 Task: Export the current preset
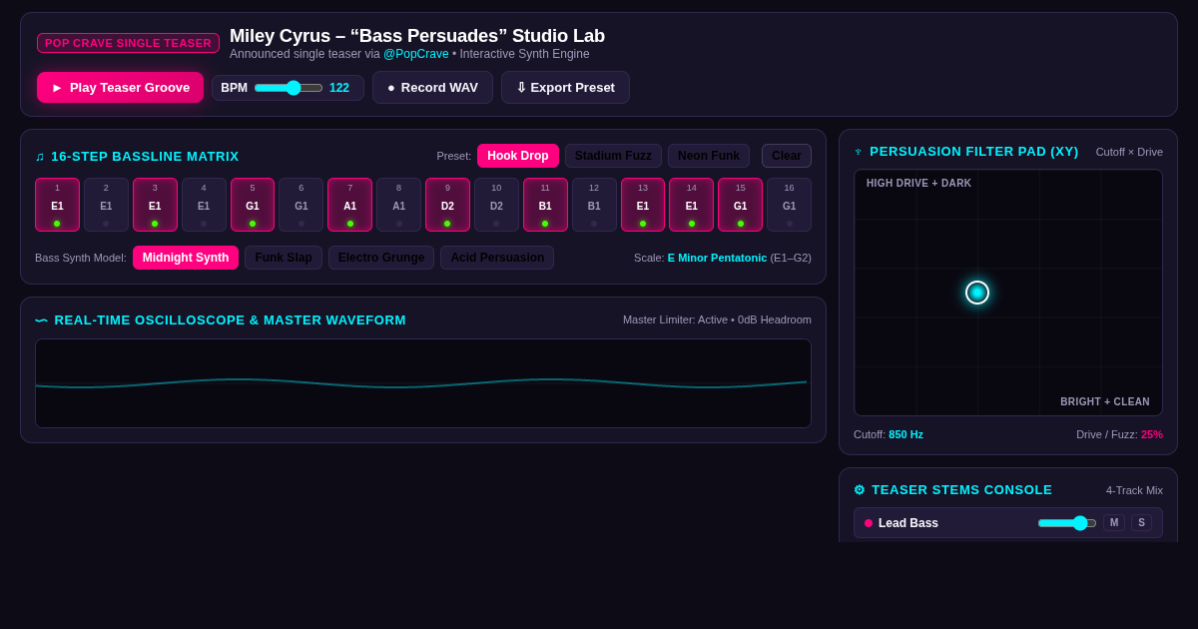click(565, 87)
